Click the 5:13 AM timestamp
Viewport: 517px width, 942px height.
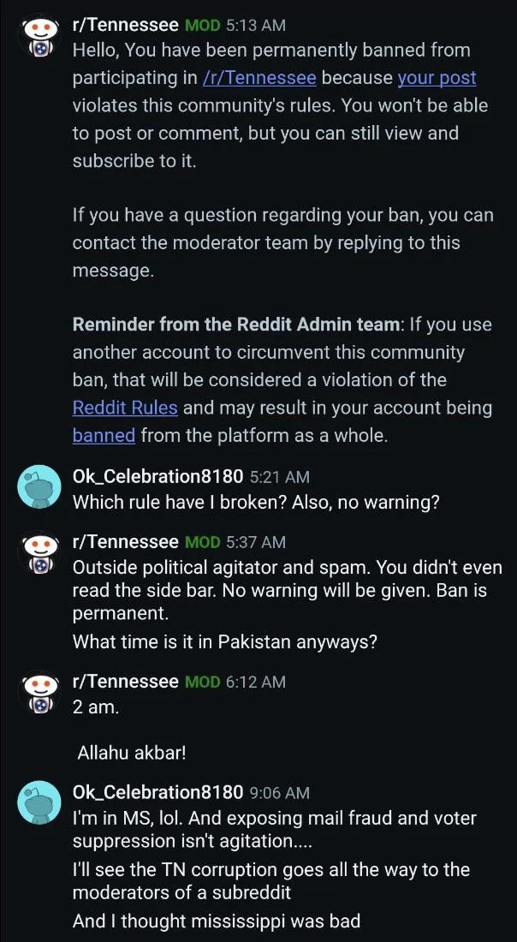[256, 26]
